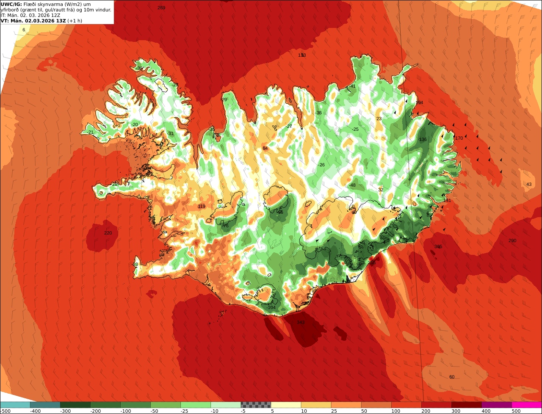Click the legend label -10

(216, 411)
